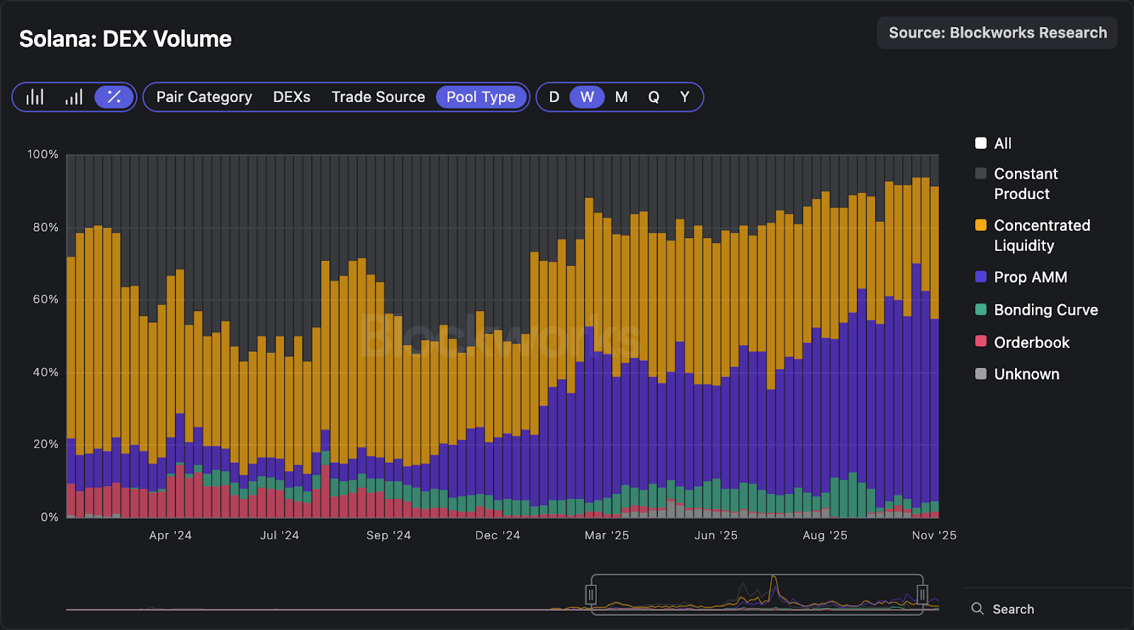This screenshot has width=1134, height=630.
Task: Hide the Constant Product series
Action: (981, 174)
